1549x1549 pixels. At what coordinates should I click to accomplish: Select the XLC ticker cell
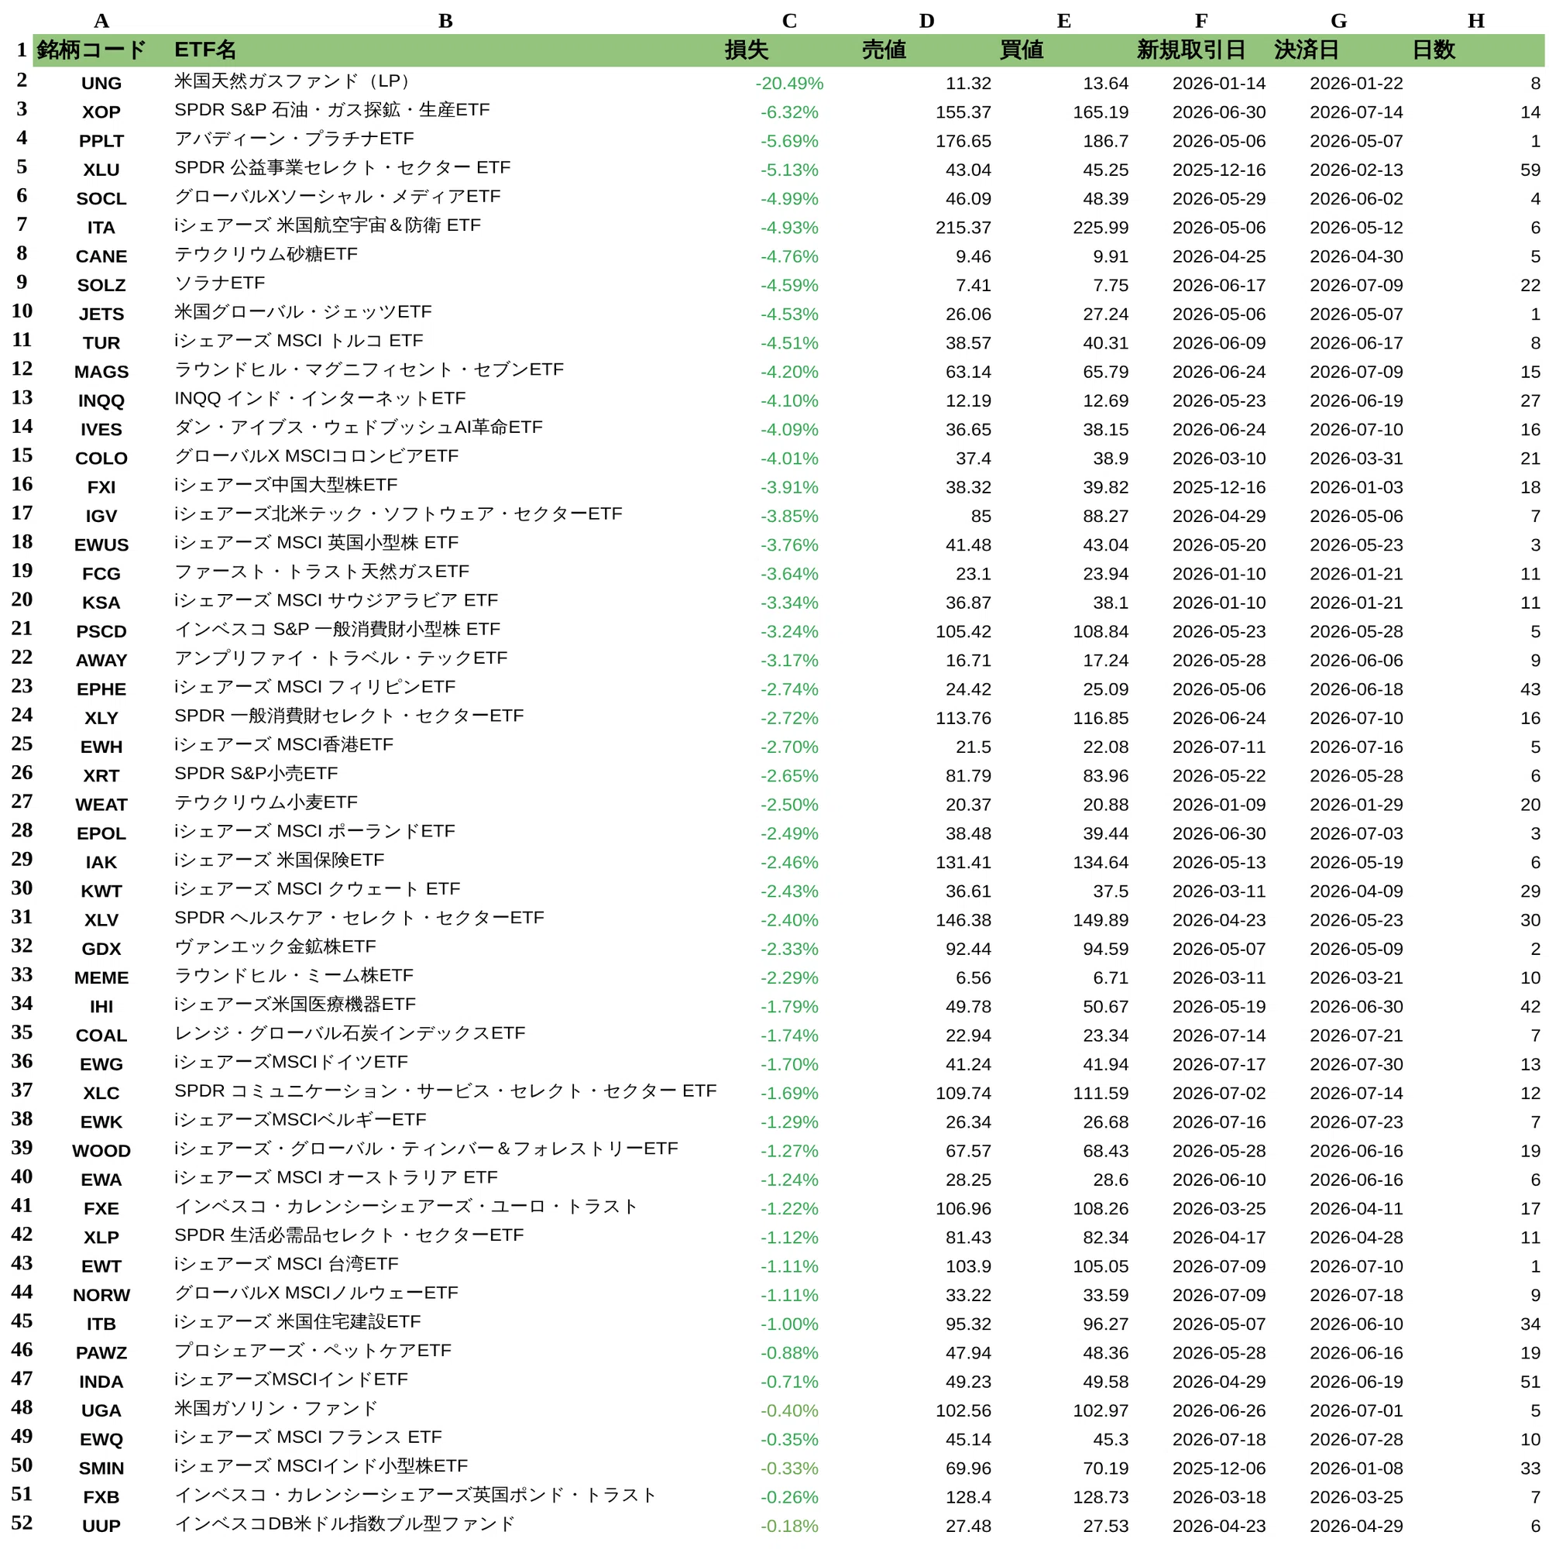pyautogui.click(x=101, y=1093)
